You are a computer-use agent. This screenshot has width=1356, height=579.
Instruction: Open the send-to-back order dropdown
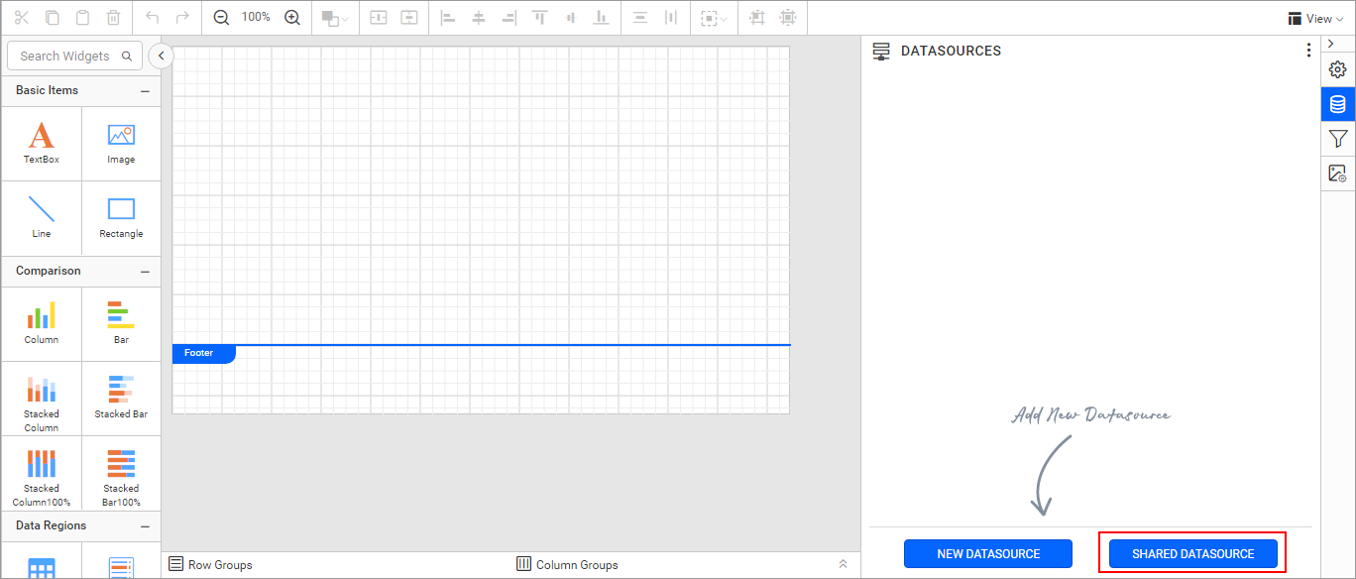[x=335, y=18]
